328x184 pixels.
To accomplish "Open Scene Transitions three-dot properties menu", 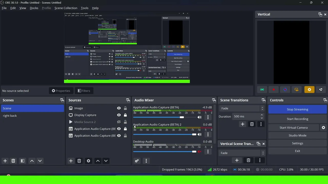I will coord(261,124).
